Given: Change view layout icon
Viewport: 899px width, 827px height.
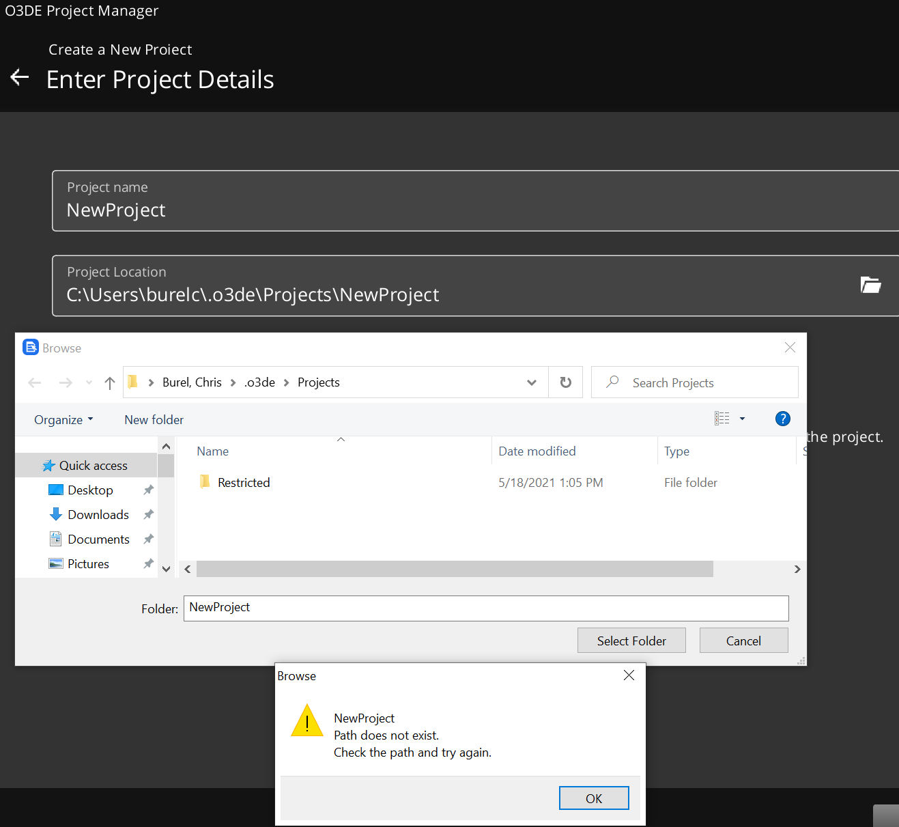Looking at the screenshot, I should (x=722, y=419).
